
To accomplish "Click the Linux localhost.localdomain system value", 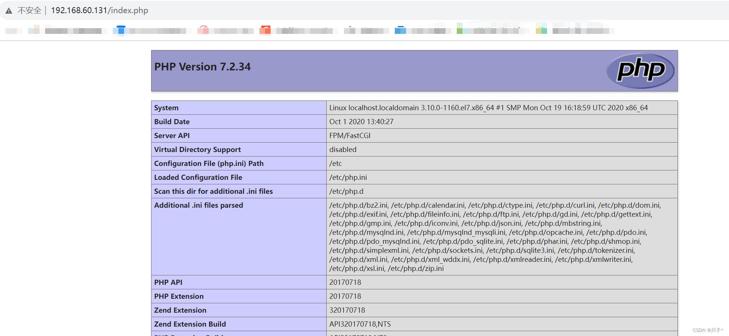I will pyautogui.click(x=488, y=108).
